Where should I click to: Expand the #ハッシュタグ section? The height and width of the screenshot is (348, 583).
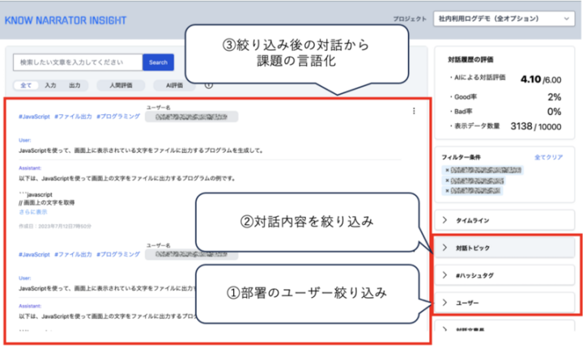point(507,275)
